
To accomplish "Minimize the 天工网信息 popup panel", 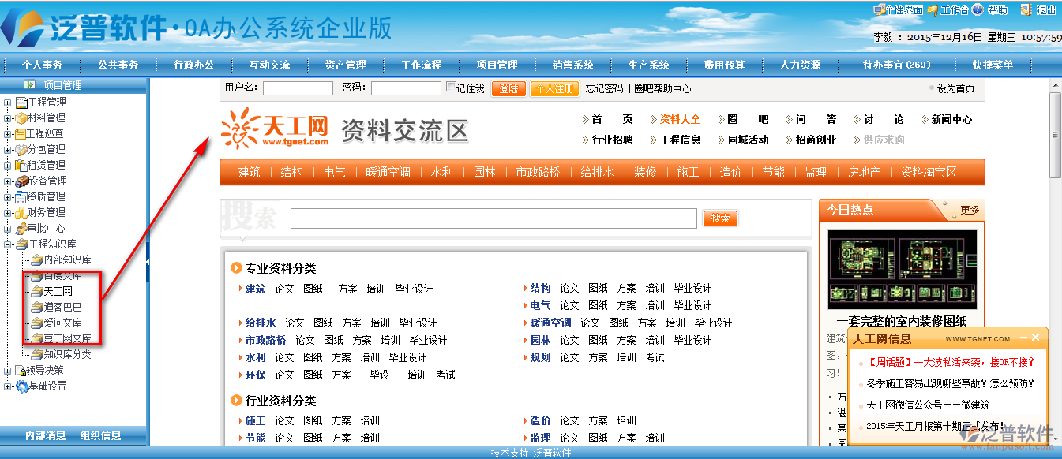I will click(1023, 338).
